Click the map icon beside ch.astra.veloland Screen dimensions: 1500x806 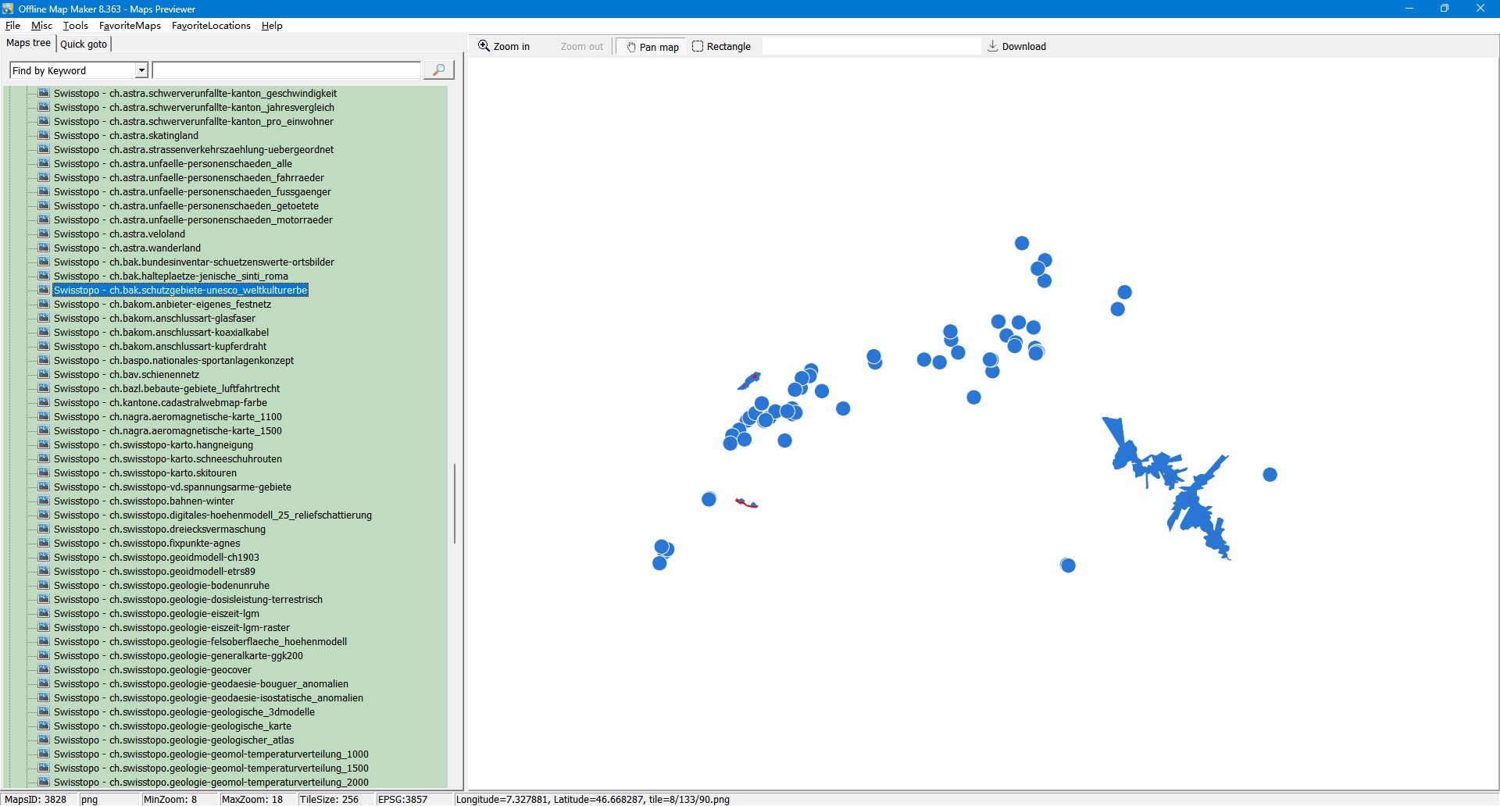pyautogui.click(x=45, y=234)
